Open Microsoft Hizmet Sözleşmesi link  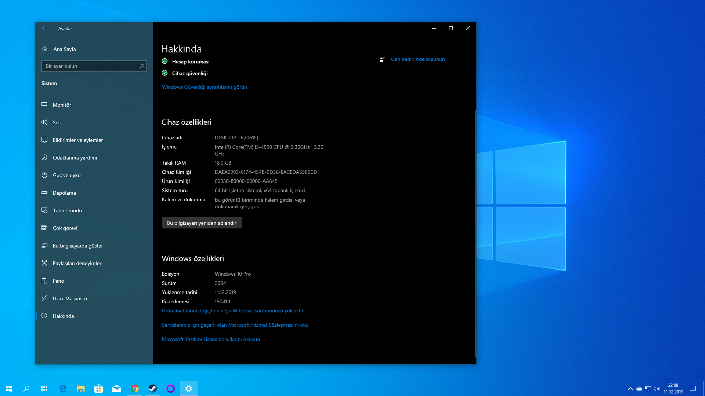pos(235,325)
